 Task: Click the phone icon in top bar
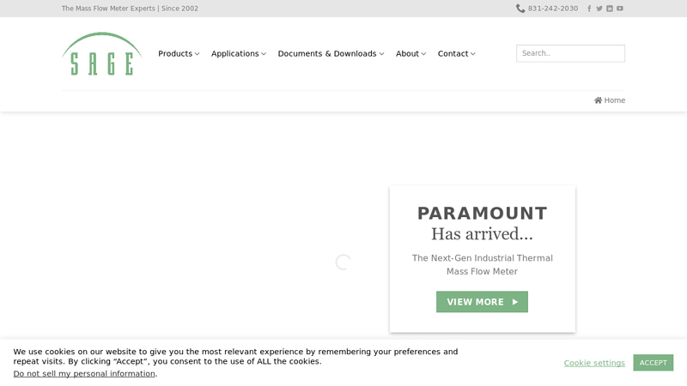[520, 9]
